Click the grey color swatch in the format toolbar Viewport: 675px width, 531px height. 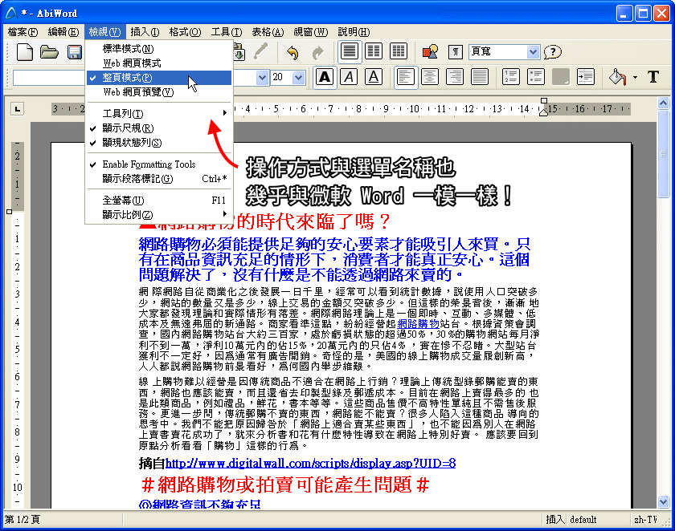point(561,77)
